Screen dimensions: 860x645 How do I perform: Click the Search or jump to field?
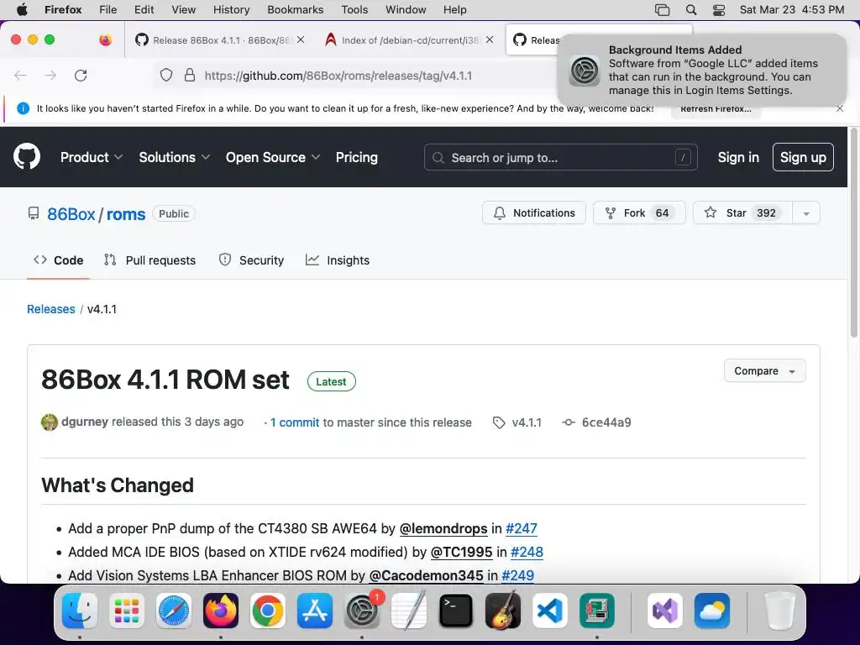(x=560, y=157)
